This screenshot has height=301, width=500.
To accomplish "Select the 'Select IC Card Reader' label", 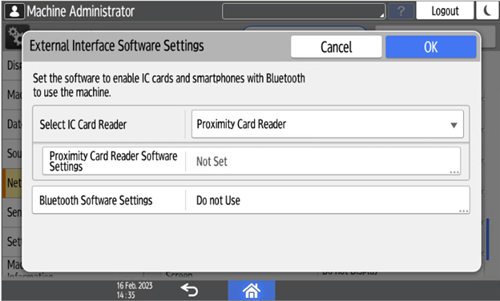I will [x=83, y=125].
